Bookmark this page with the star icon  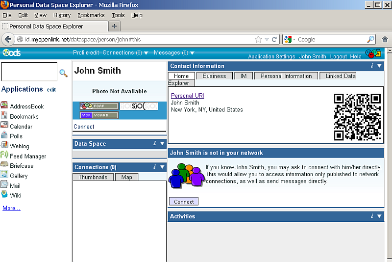point(258,39)
